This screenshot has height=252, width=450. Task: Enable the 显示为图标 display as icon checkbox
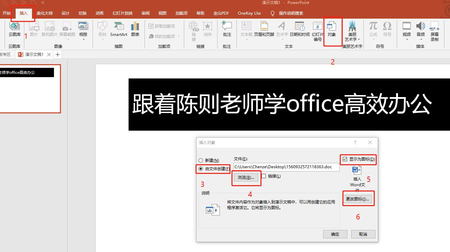click(344, 159)
